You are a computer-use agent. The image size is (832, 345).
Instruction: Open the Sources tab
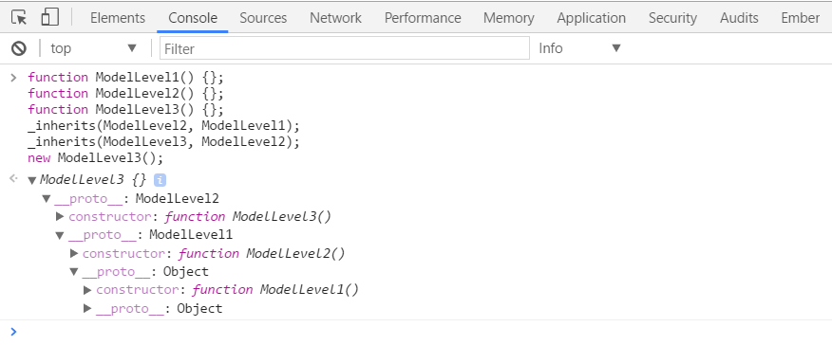tap(263, 18)
